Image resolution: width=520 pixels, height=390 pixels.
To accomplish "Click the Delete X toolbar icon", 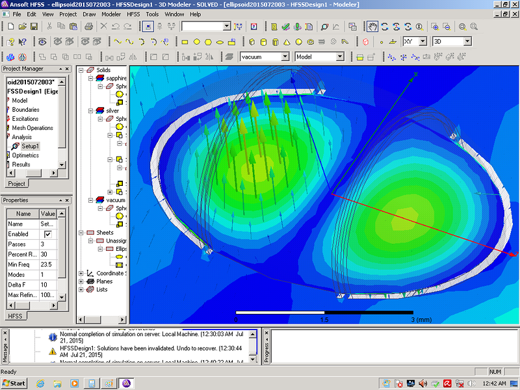I will 103,27.
